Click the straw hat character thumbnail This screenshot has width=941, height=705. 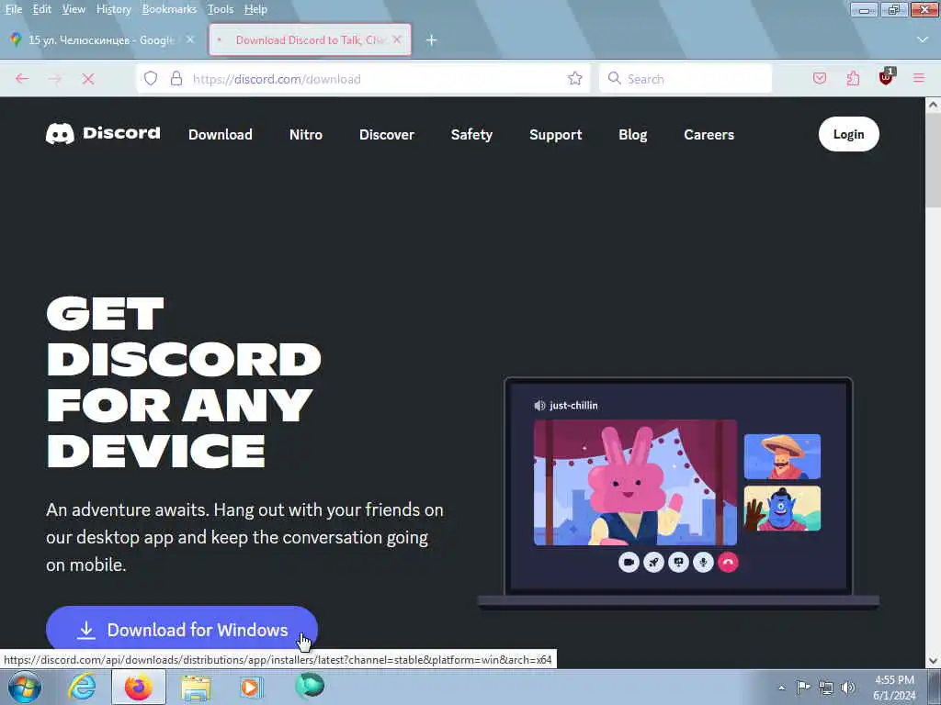[782, 457]
